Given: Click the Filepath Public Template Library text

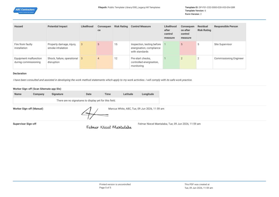Looking at the screenshot, I should tap(129, 7).
